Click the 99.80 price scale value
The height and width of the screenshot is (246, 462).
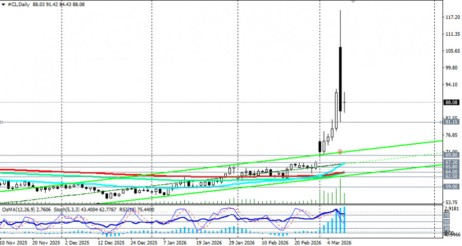[x=453, y=68]
